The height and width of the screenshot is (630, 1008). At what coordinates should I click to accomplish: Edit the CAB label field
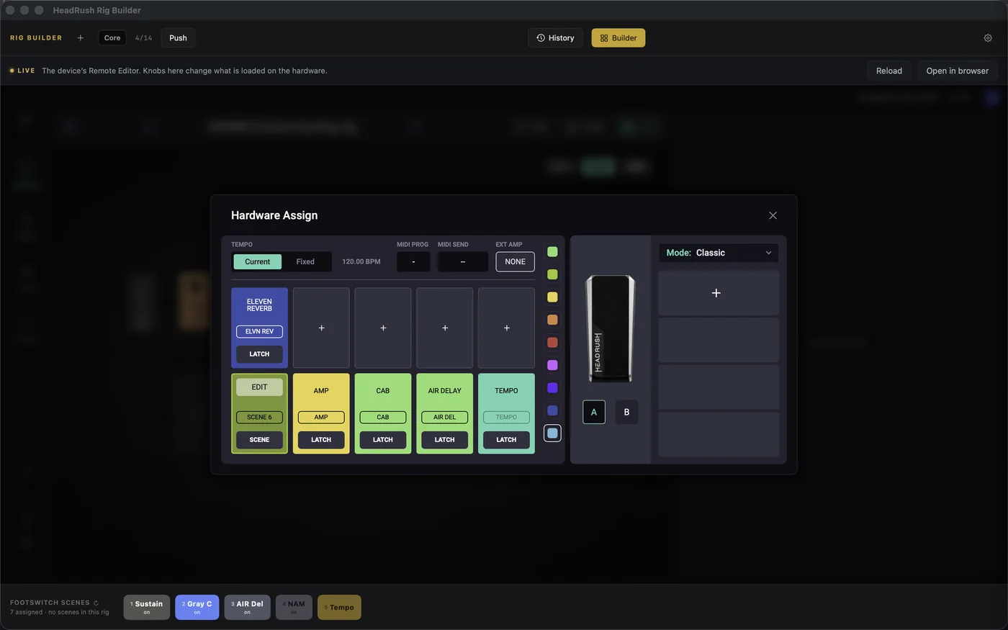point(383,417)
